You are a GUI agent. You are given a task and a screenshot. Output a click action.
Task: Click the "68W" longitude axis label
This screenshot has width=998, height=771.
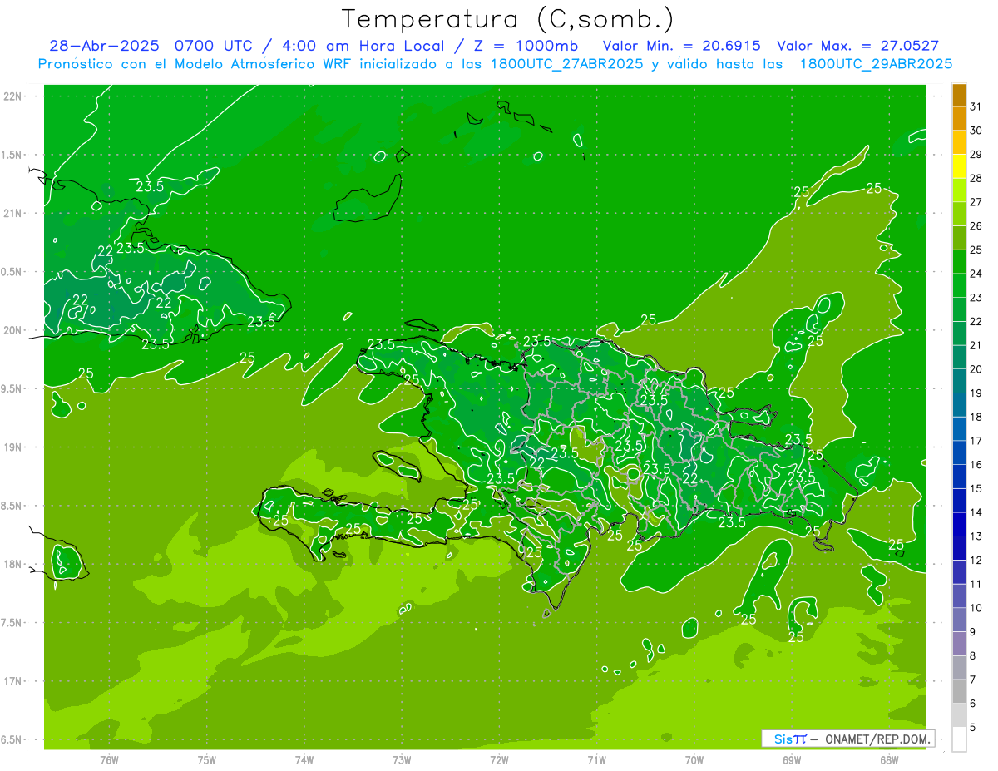(889, 760)
